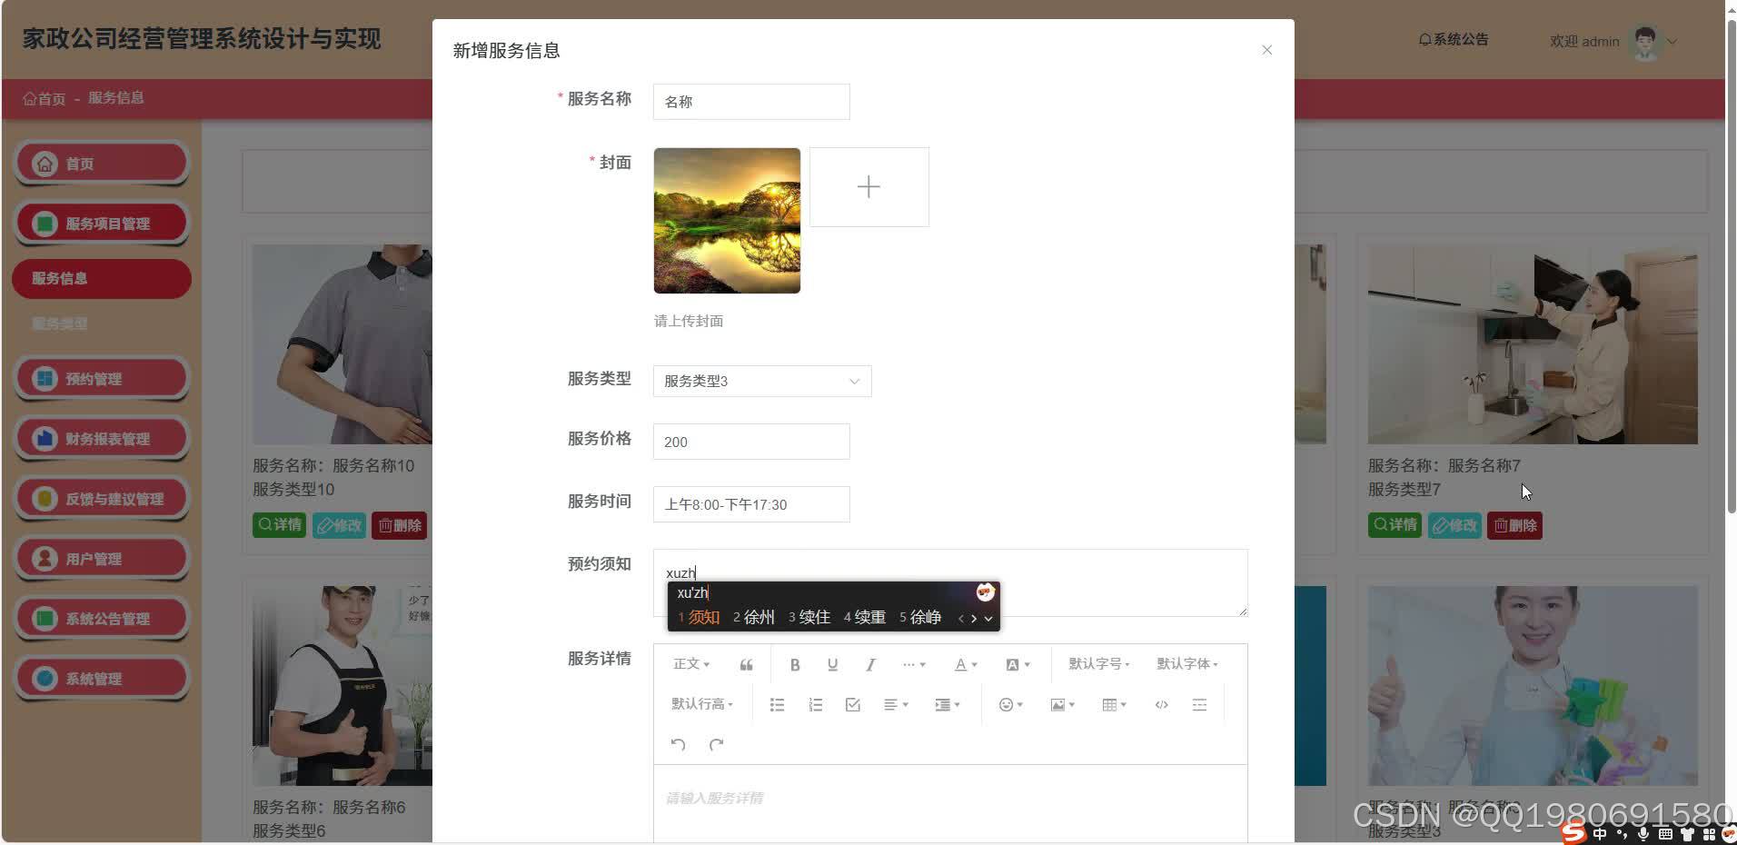Expand the 正文 paragraph style dropdown
Screen dimensions: 1737x845
tap(690, 663)
